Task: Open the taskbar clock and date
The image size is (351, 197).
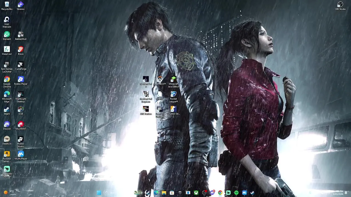Action: [x=338, y=193]
